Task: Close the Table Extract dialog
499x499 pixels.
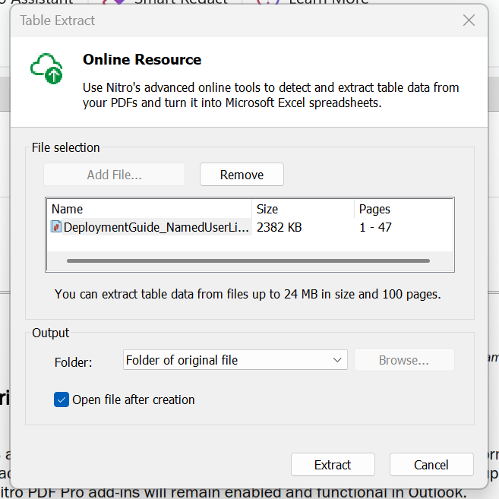Action: click(x=469, y=21)
